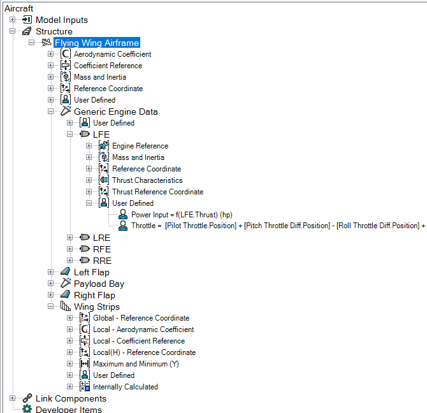Click the Link Components chain icon
The height and width of the screenshot is (413, 427).
point(27,398)
